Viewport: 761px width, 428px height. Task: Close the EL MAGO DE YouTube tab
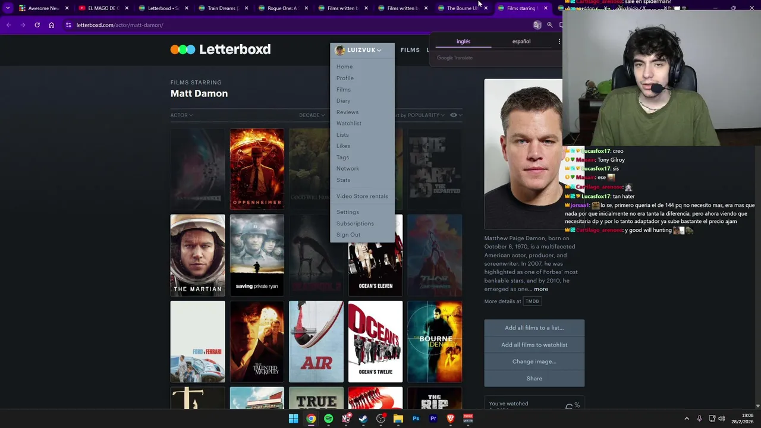pyautogui.click(x=127, y=8)
